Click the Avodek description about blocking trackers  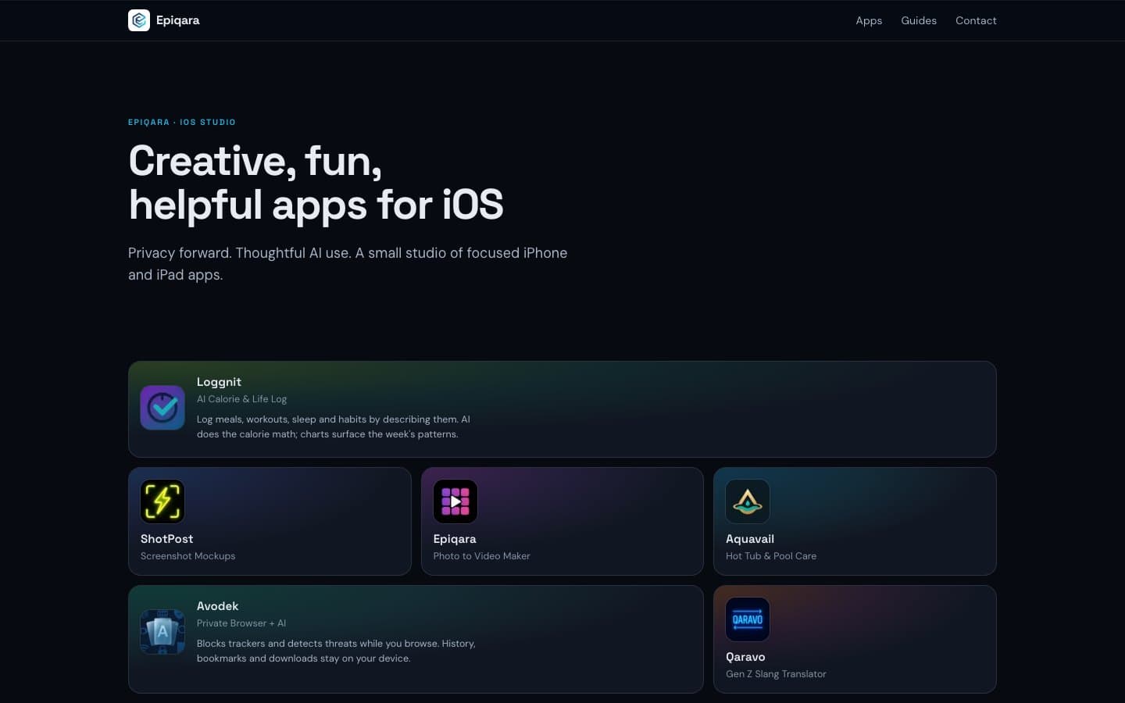[x=336, y=651]
